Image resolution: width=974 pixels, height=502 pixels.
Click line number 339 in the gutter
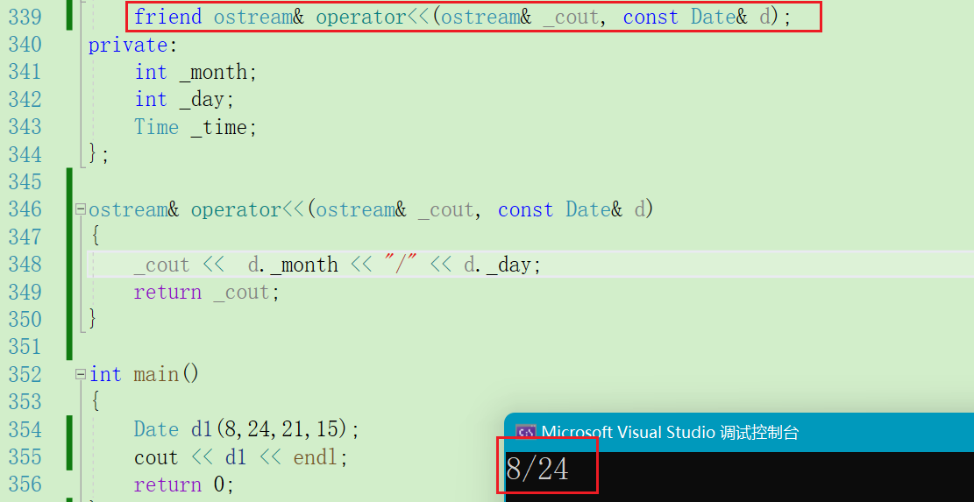(x=25, y=17)
